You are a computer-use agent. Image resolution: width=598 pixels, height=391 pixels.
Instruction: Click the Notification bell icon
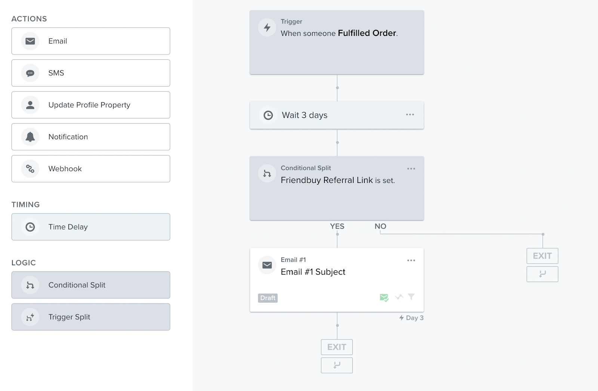click(x=30, y=137)
